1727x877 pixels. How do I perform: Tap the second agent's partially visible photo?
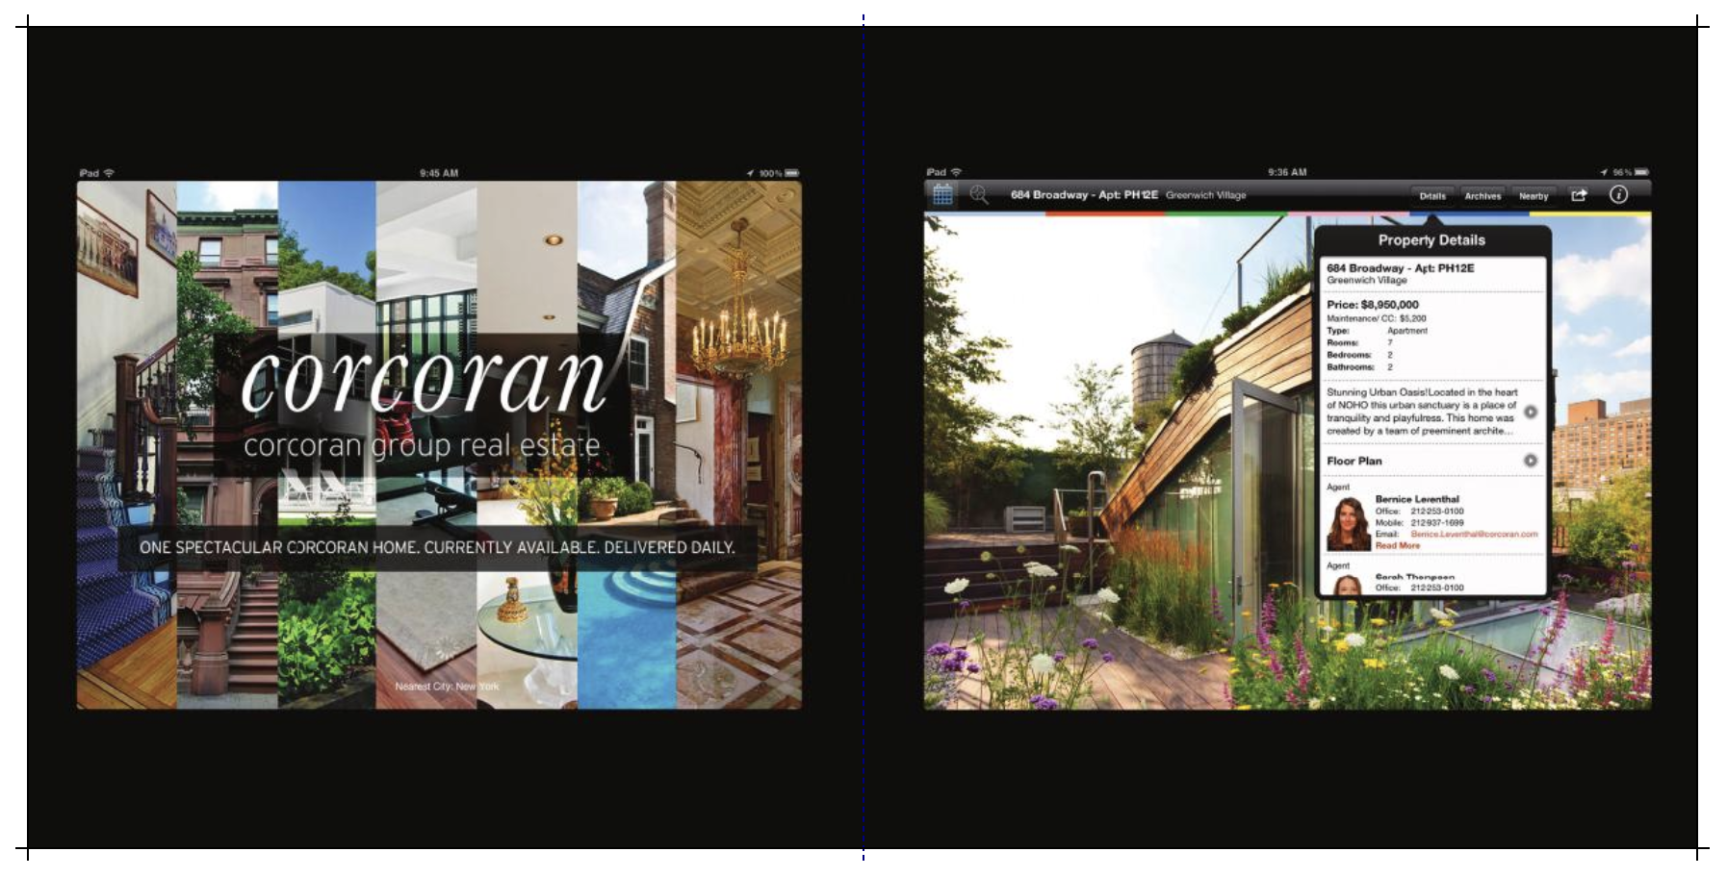pyautogui.click(x=1347, y=583)
